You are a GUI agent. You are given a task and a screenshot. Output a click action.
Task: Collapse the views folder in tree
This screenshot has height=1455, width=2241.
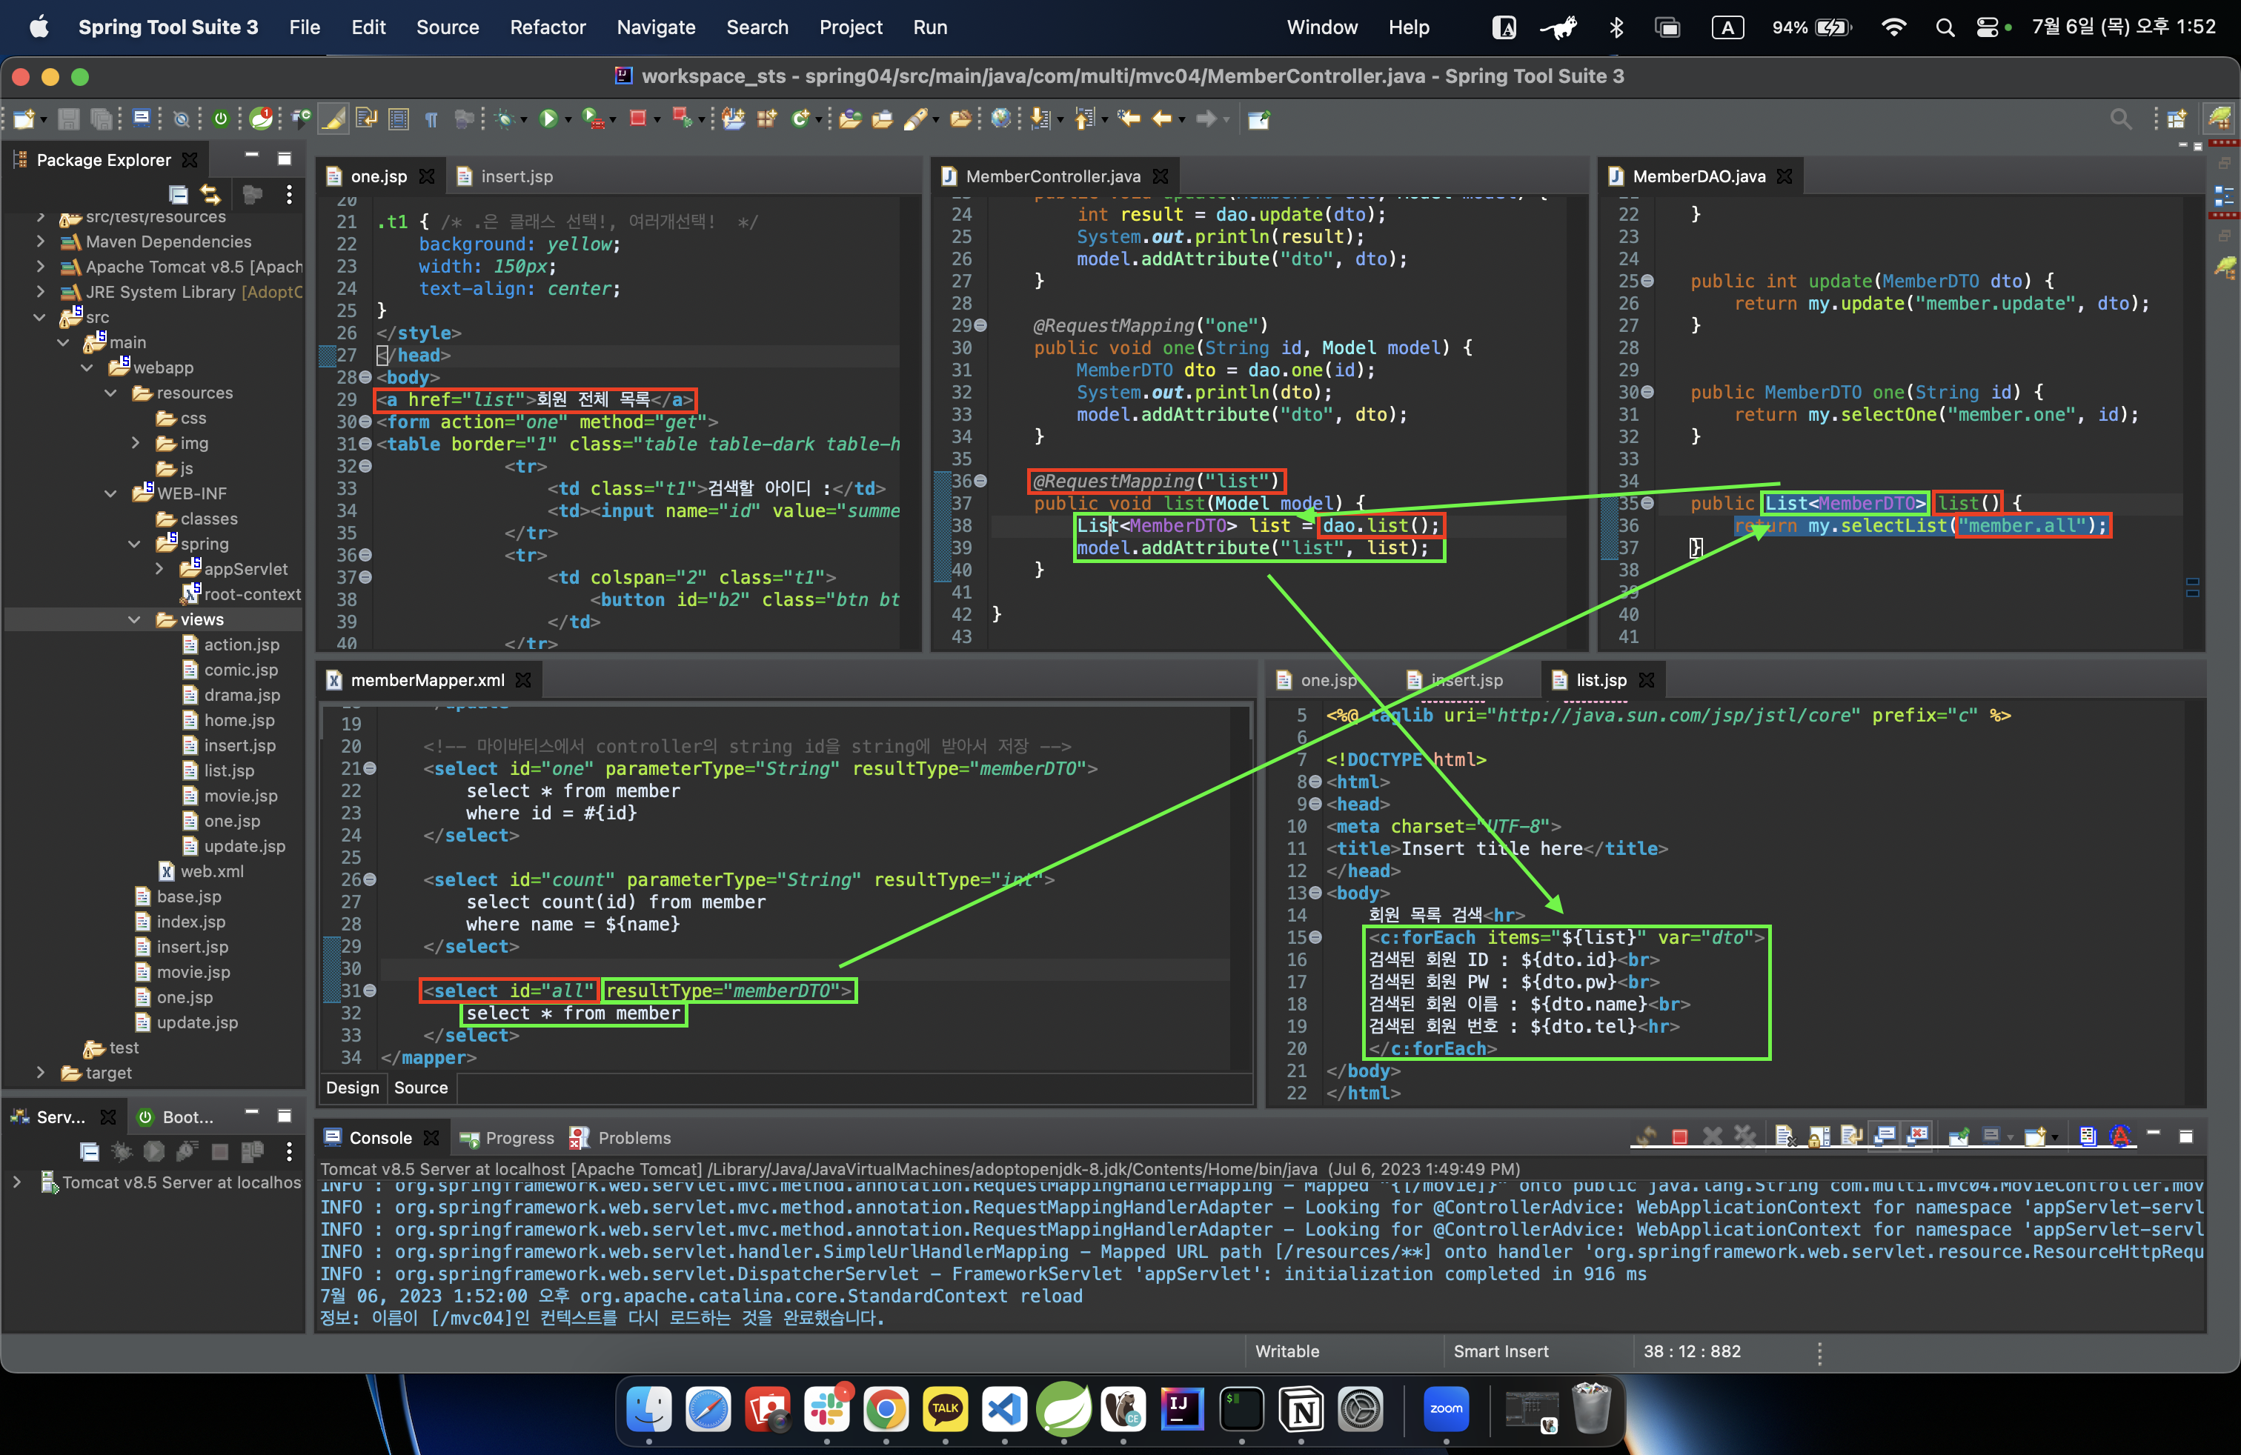click(x=135, y=619)
